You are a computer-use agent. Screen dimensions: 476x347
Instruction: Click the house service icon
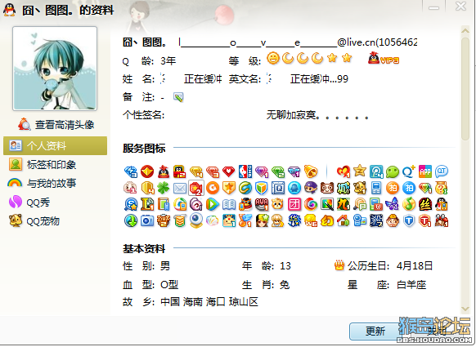[343, 221]
